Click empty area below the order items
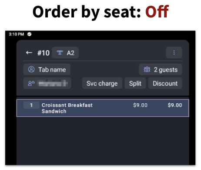This screenshot has width=201, height=170. 103,141
